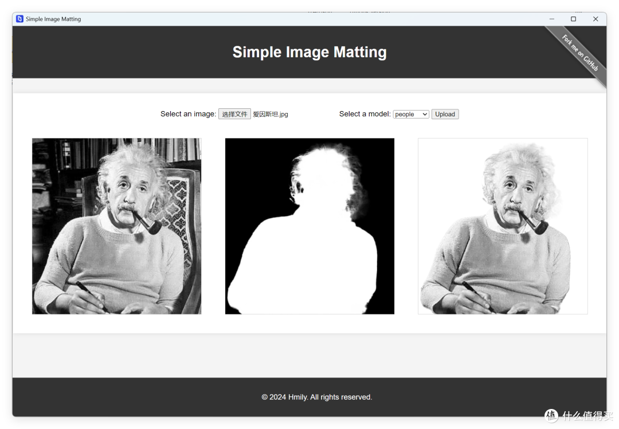The height and width of the screenshot is (429, 619).
Task: Click the Upload button
Action: click(445, 114)
